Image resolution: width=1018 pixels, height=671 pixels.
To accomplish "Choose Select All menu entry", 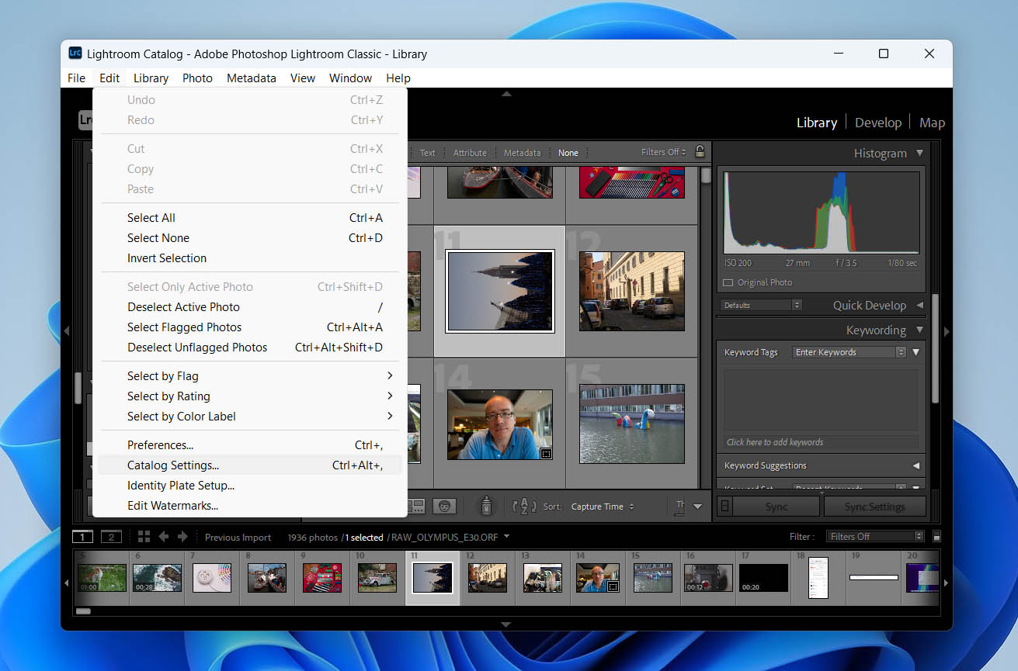I will point(250,218).
